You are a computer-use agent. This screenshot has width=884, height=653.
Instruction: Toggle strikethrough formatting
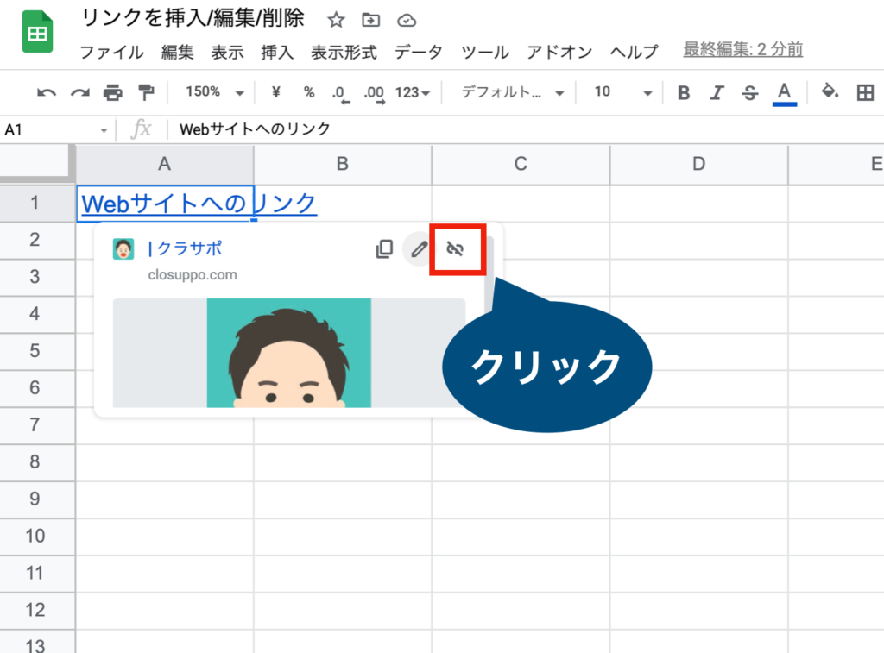tap(750, 92)
